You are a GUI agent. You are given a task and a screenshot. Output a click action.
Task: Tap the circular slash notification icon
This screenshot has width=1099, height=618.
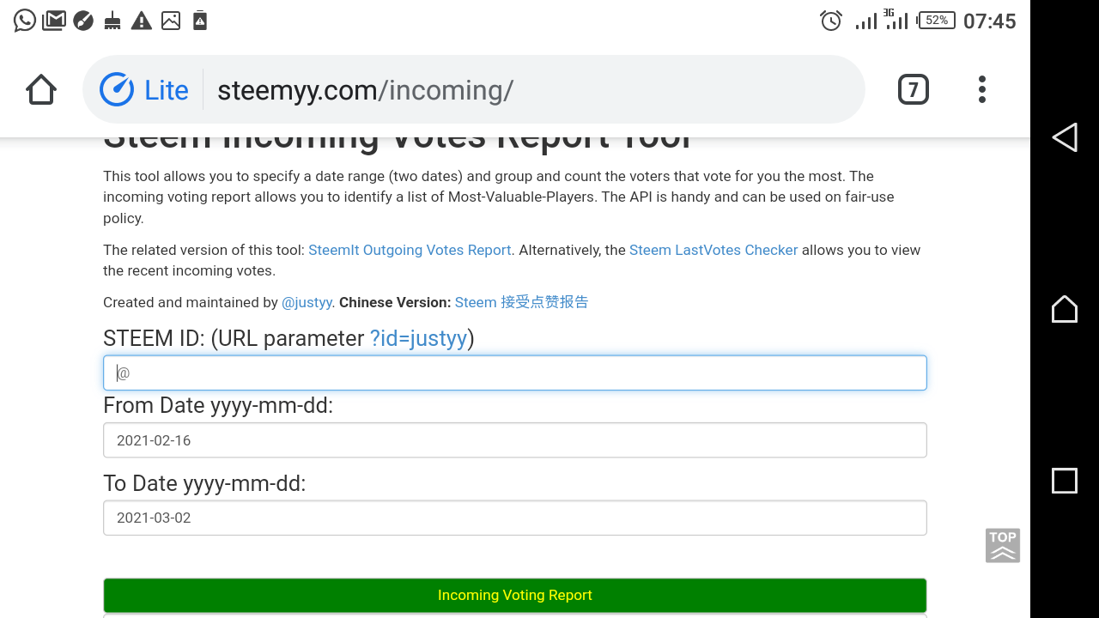click(83, 20)
